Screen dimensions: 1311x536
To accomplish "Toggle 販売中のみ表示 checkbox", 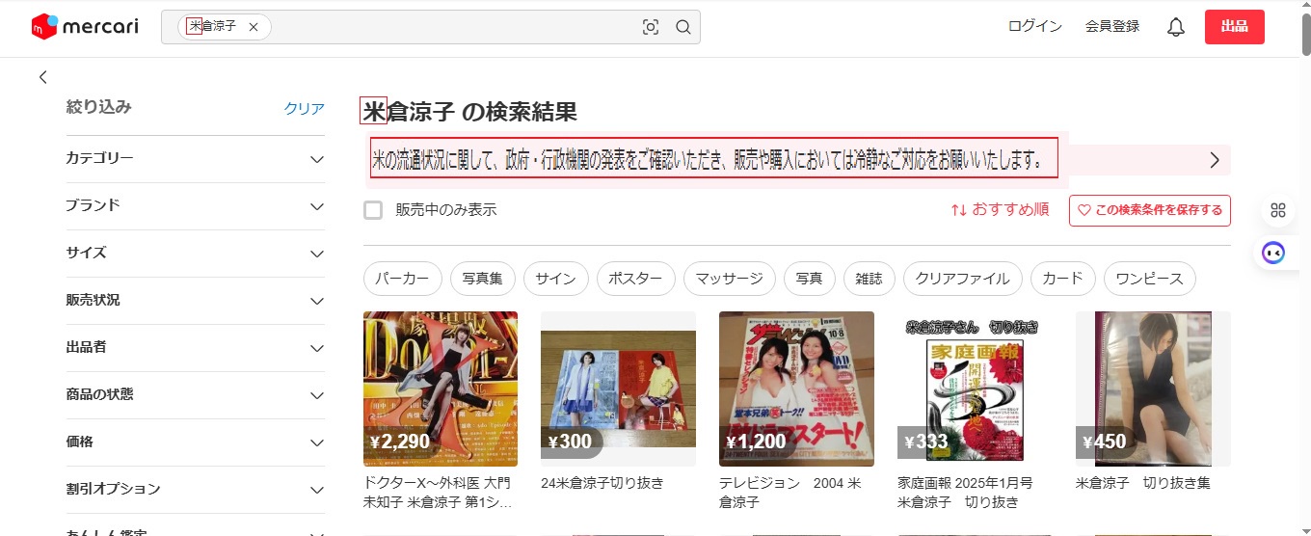I will click(x=373, y=210).
